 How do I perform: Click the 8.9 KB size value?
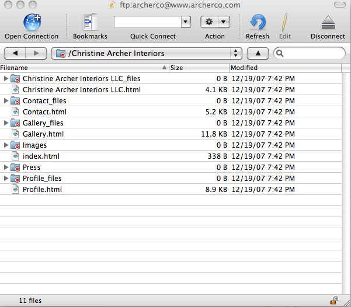click(216, 190)
